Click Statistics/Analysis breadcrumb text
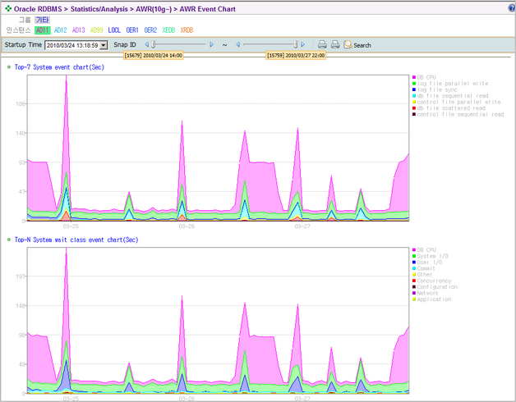Viewport: 516px width, 402px height. [x=99, y=9]
